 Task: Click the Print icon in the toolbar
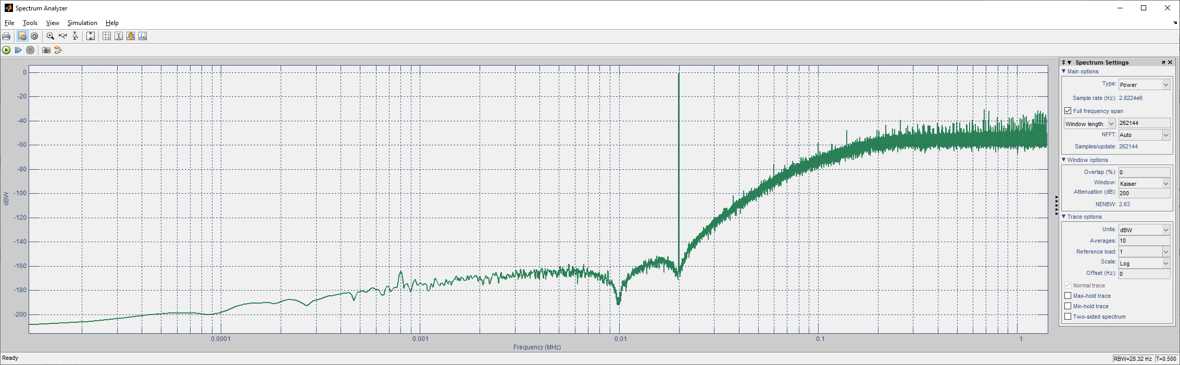click(x=6, y=36)
